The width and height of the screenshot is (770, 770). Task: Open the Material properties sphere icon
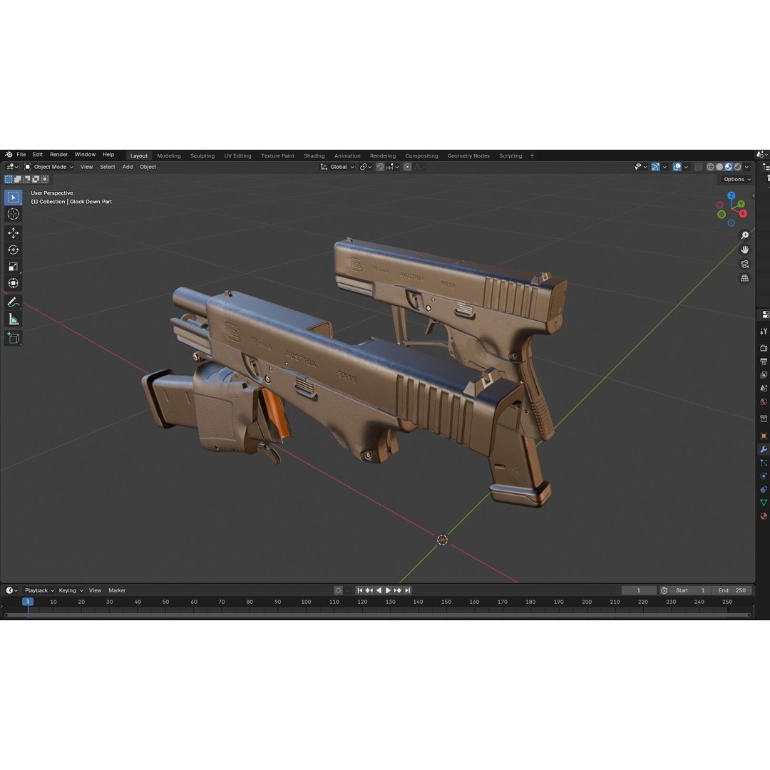764,516
